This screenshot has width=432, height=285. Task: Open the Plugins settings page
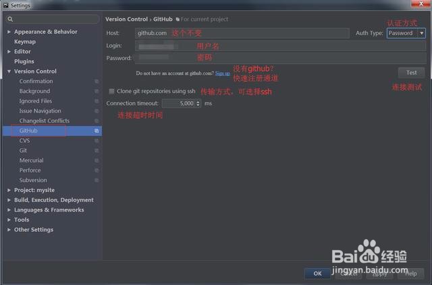pyautogui.click(x=24, y=61)
